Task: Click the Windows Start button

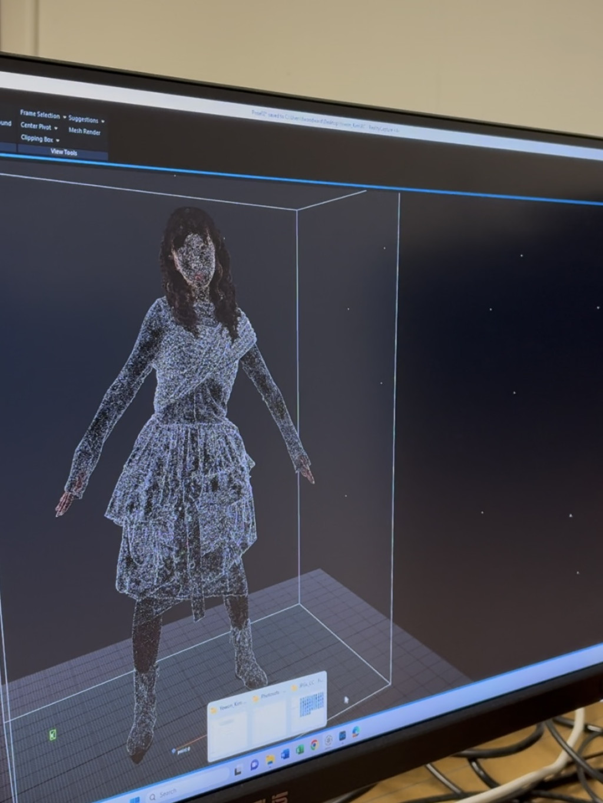Action: [x=135, y=799]
